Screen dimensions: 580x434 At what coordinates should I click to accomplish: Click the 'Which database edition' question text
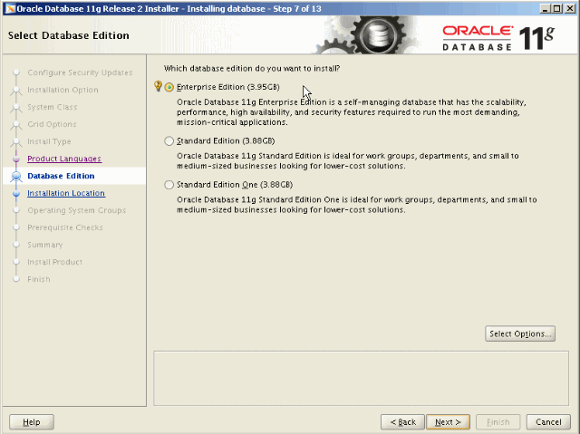[x=252, y=68]
